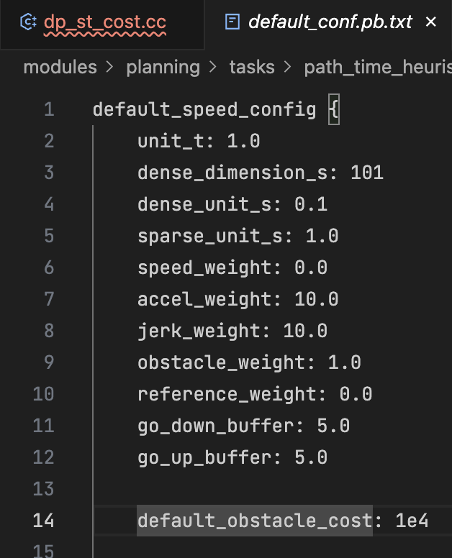Click line number 9 beside obstacle_weight
Image resolution: width=452 pixels, height=558 pixels.
point(49,362)
